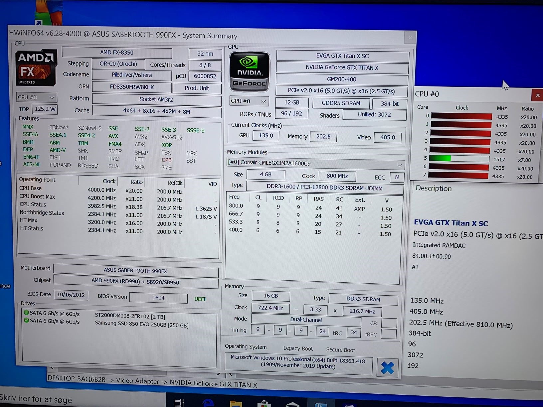Image resolution: width=543 pixels, height=407 pixels.
Task: Click the NVIDIA GeForce GPU logo
Action: (x=249, y=72)
